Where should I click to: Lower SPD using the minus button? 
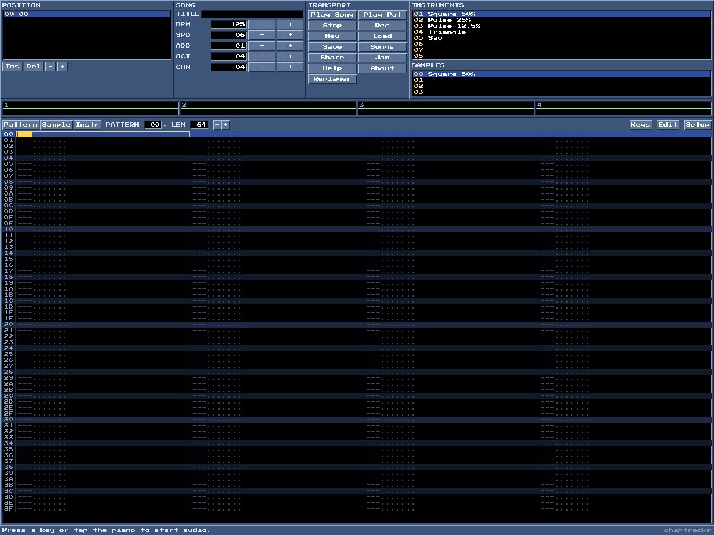[x=262, y=35]
